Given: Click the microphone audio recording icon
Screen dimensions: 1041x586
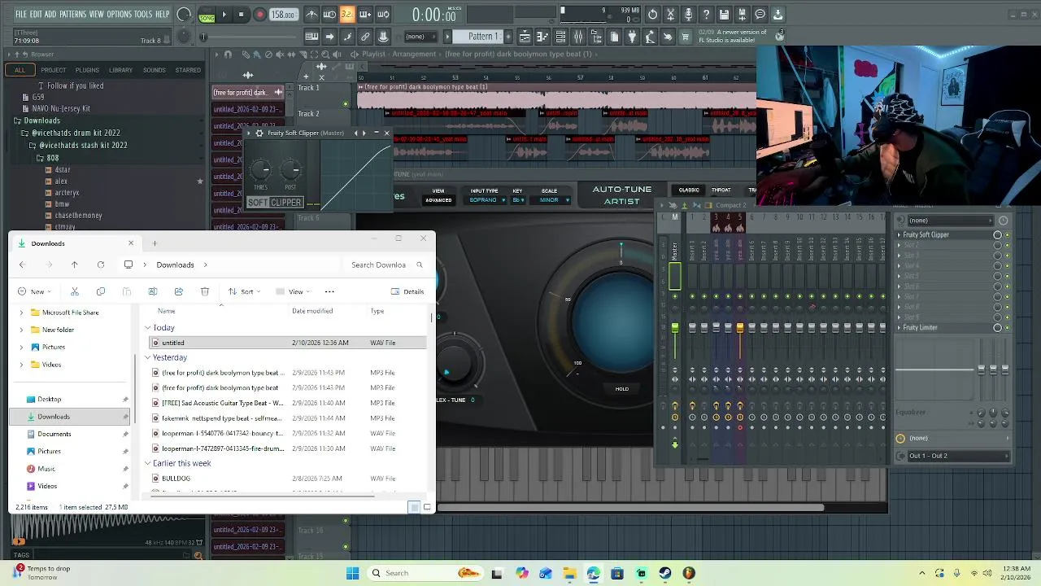Looking at the screenshot, I should 688,15.
